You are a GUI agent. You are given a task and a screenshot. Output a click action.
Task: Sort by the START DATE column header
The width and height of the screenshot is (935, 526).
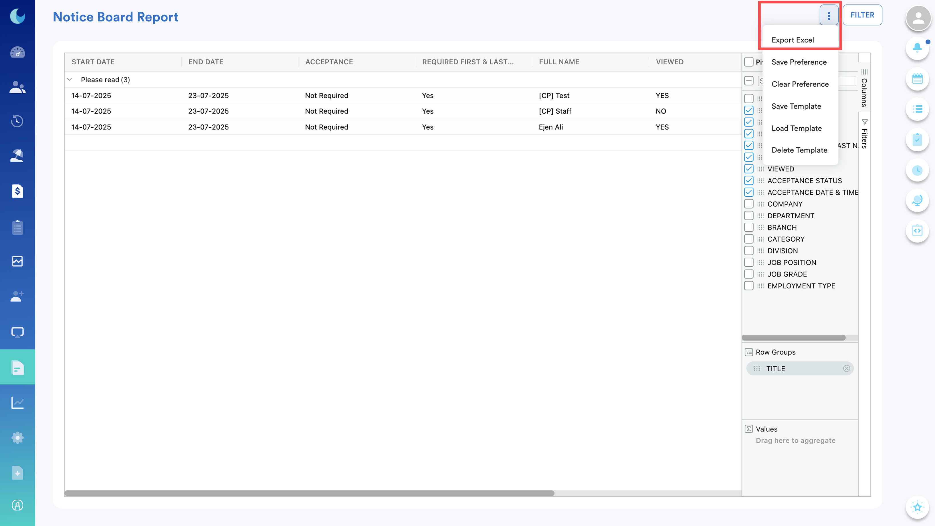[93, 62]
